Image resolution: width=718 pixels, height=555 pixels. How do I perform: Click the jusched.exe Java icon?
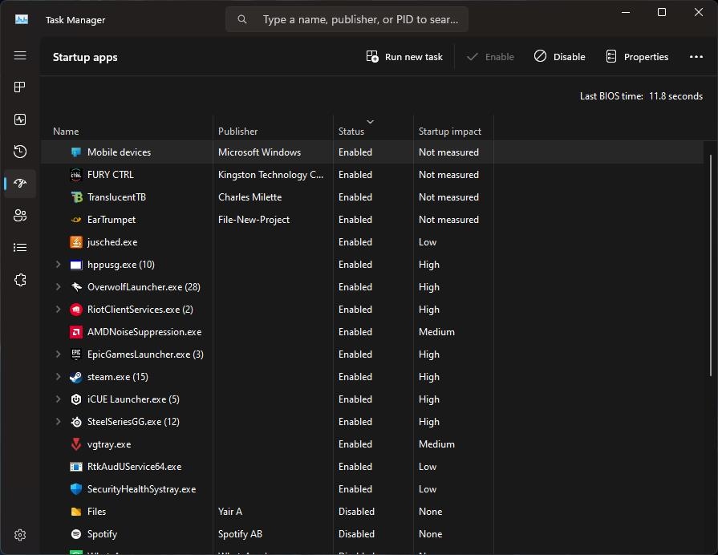[x=76, y=241]
